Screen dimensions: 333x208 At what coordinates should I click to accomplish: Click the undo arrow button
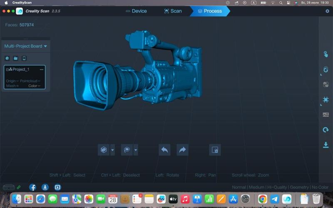coord(164,150)
